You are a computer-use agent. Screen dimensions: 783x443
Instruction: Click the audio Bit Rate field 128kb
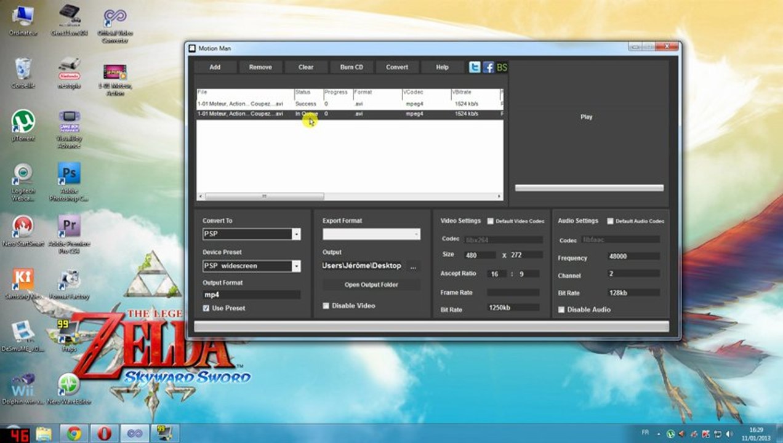pos(633,293)
